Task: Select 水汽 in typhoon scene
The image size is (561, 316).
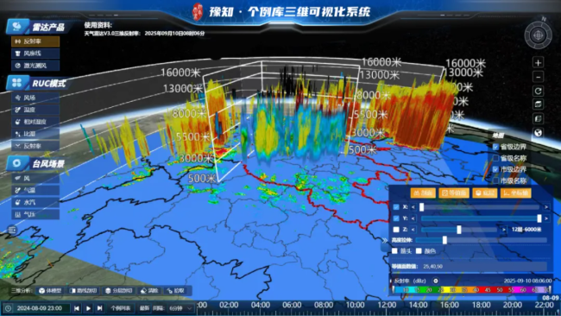Action: pyautogui.click(x=35, y=202)
